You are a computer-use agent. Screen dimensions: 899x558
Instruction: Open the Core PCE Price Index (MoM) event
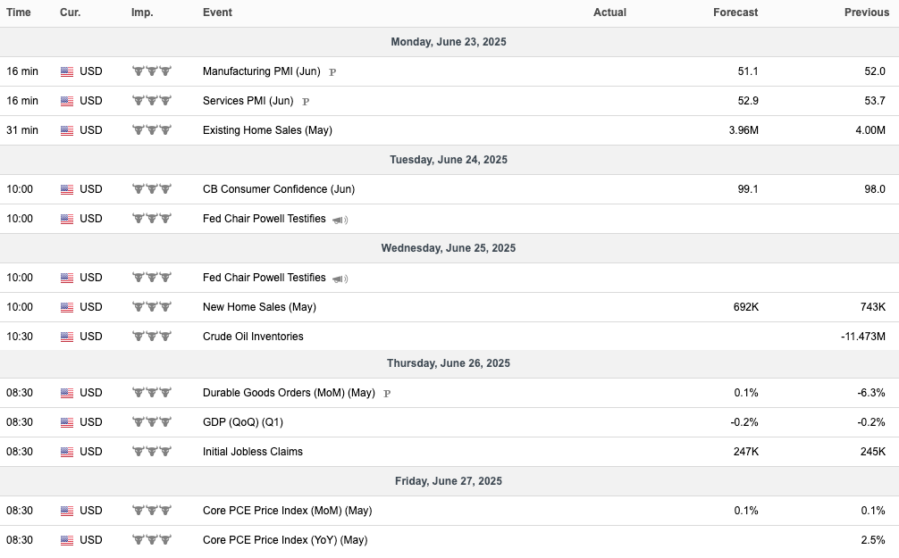point(287,511)
